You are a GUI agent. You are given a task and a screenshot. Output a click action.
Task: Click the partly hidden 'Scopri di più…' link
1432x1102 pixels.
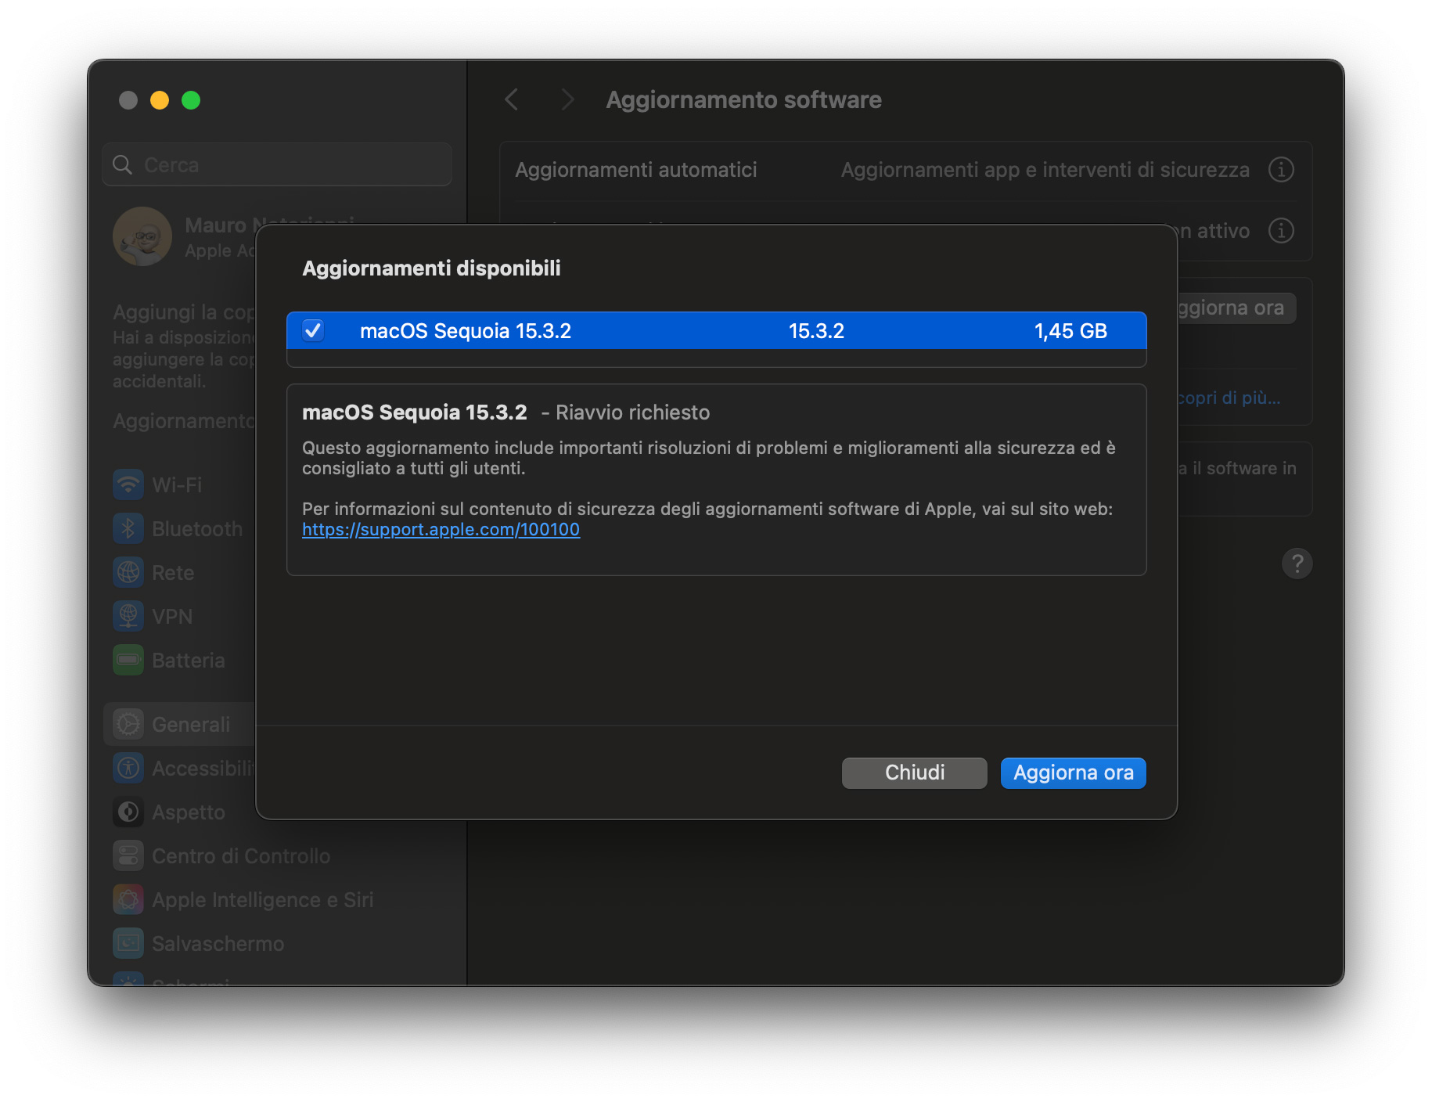coord(1229,398)
